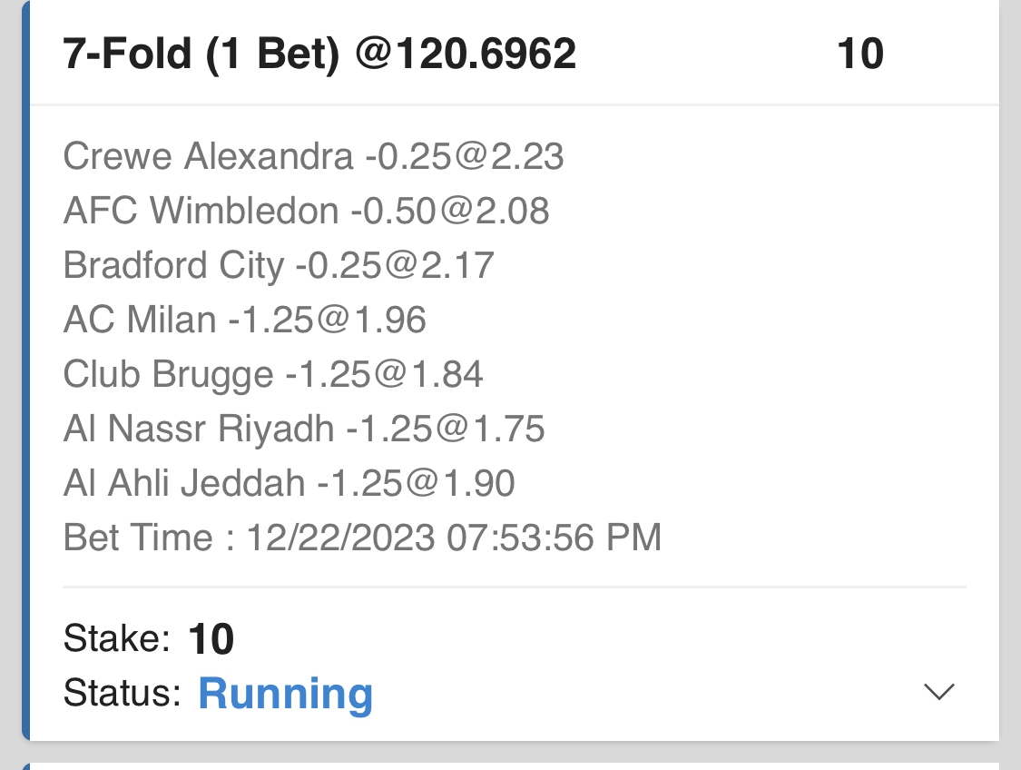
Task: Select the Bradford City -0.25@2.17 selection
Action: click(279, 266)
